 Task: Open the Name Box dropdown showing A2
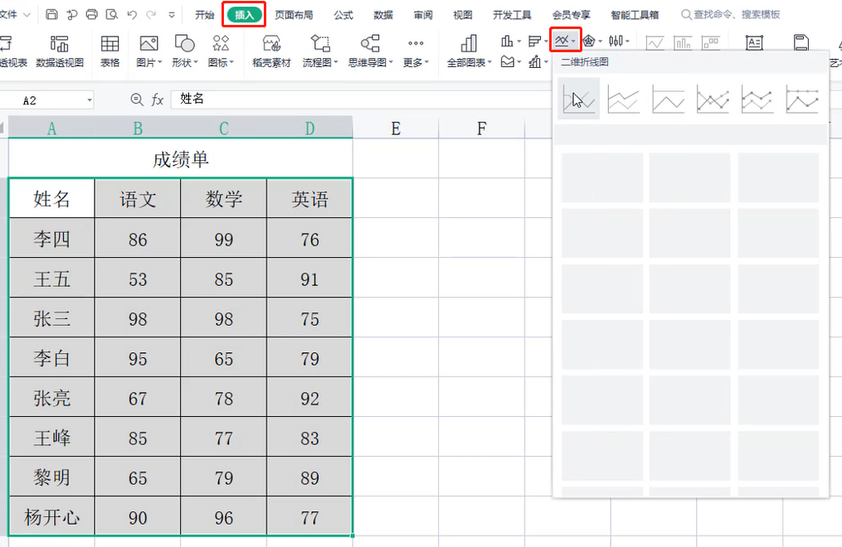coord(91,99)
